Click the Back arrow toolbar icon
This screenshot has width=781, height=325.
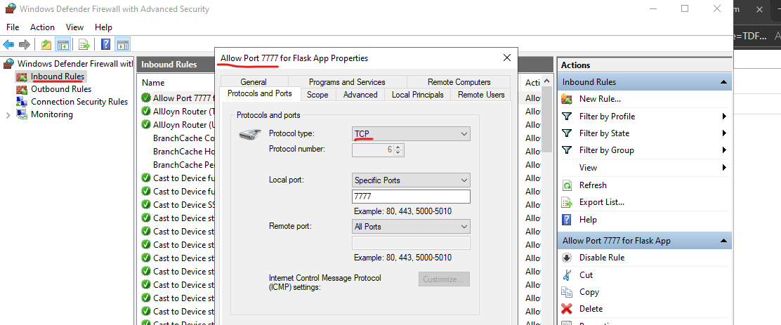[x=8, y=45]
